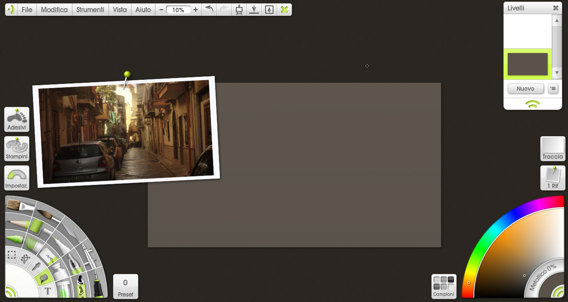Click the 10% zoom value field
The image size is (568, 302).
point(178,10)
